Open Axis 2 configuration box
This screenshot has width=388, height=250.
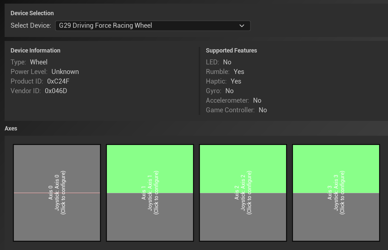[243, 193]
